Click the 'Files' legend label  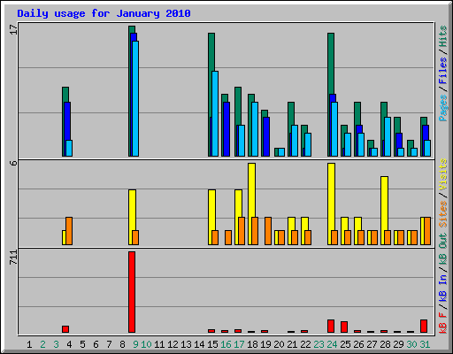click(x=443, y=71)
